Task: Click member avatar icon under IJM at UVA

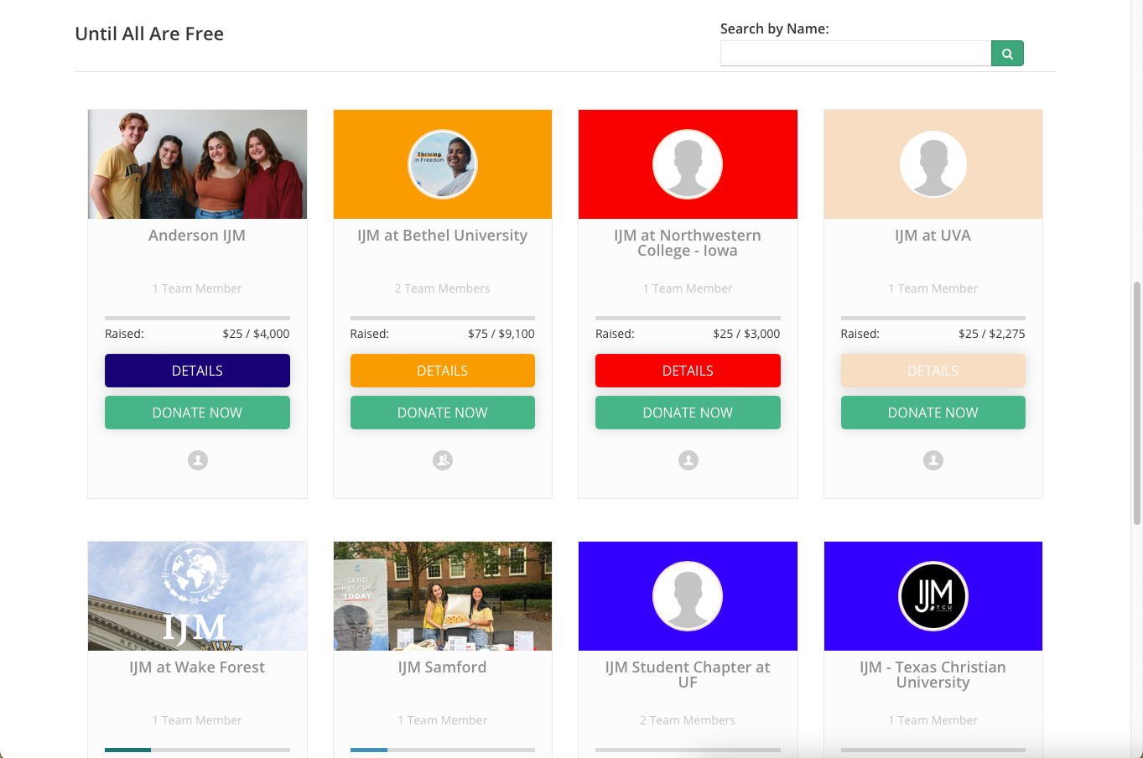Action: 933,460
